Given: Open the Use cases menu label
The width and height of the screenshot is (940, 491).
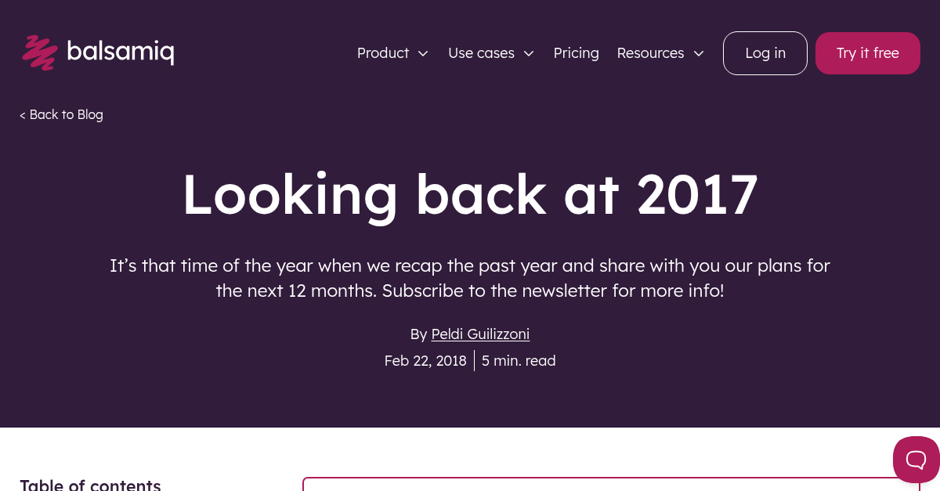Looking at the screenshot, I should pos(481,53).
